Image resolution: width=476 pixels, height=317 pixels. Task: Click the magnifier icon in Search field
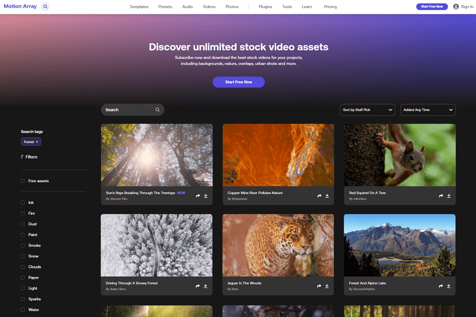(x=157, y=110)
